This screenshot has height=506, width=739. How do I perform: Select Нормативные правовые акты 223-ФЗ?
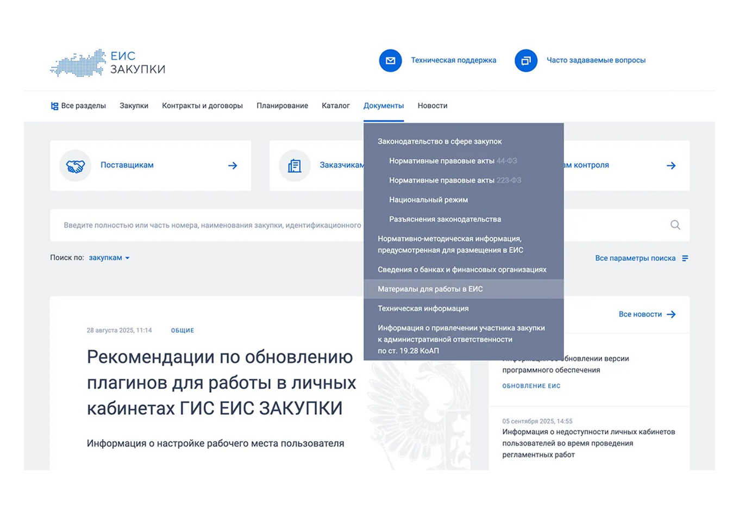pos(464,180)
